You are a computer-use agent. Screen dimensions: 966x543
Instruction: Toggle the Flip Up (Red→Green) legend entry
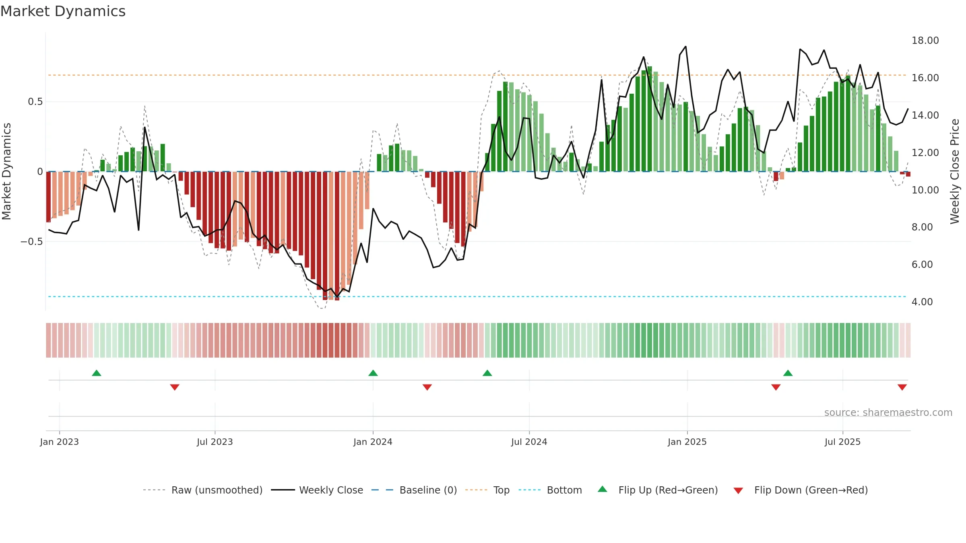pos(658,490)
